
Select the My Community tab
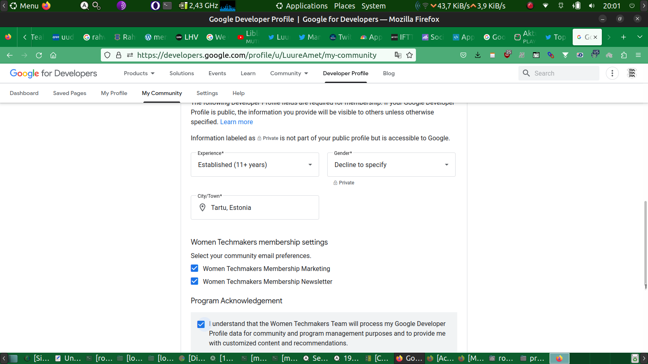(162, 93)
